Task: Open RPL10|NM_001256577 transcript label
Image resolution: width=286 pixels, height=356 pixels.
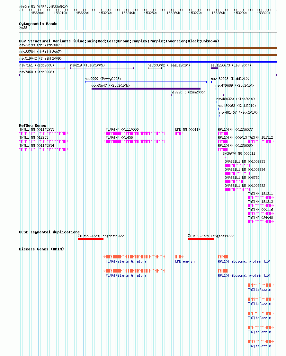Action: click(x=235, y=129)
